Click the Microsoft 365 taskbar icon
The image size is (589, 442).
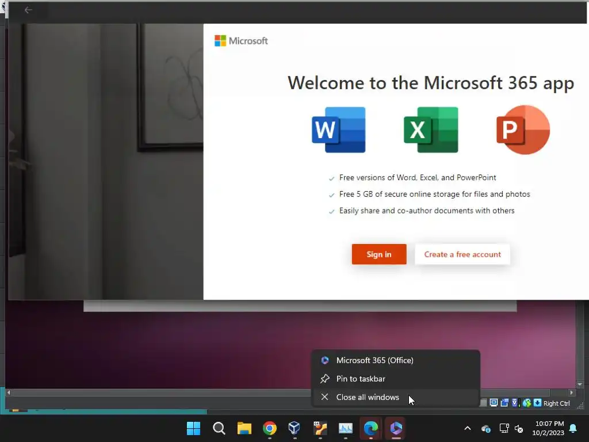point(396,428)
